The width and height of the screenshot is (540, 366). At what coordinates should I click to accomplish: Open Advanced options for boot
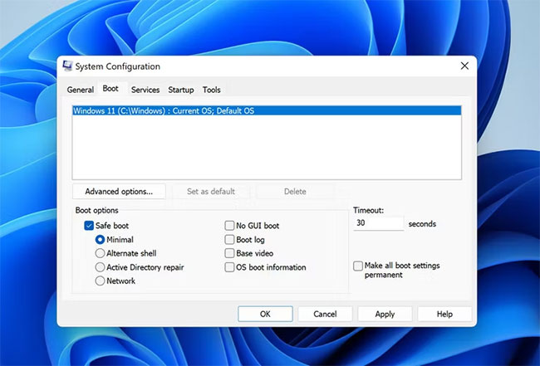click(x=119, y=192)
